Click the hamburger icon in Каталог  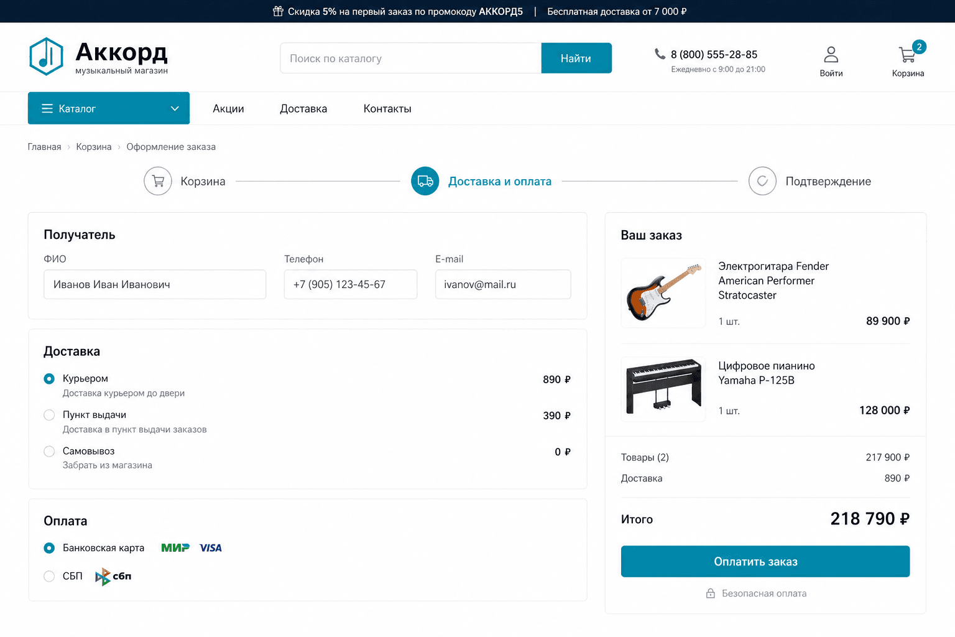point(47,109)
